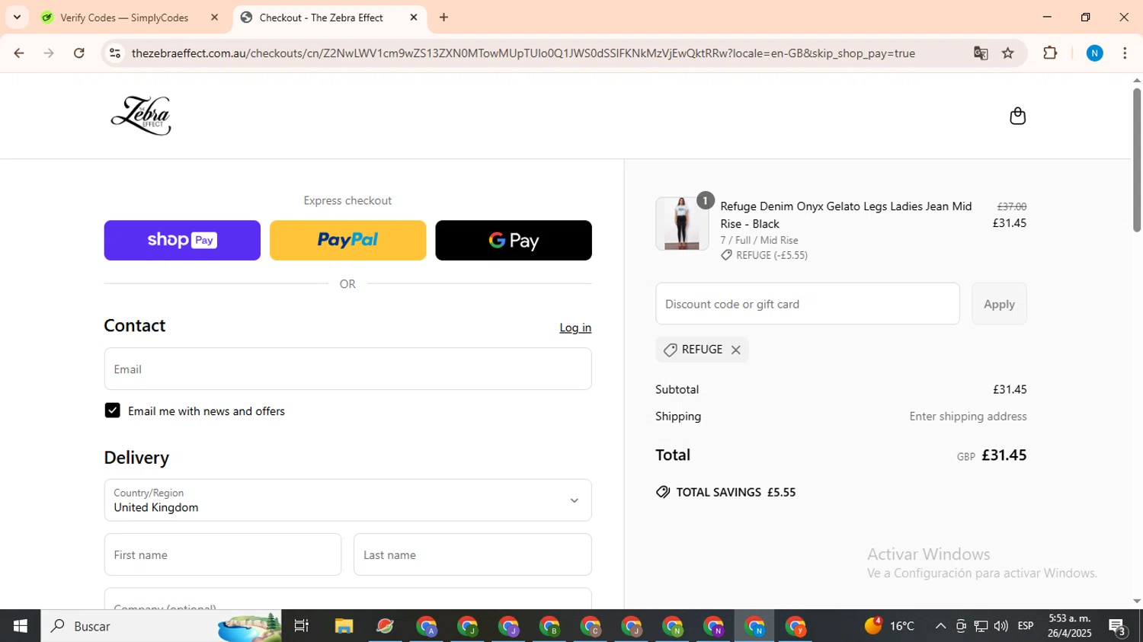Screen dimensions: 1143x642
Task: Open the 16°C weather widget
Action: tap(889, 626)
